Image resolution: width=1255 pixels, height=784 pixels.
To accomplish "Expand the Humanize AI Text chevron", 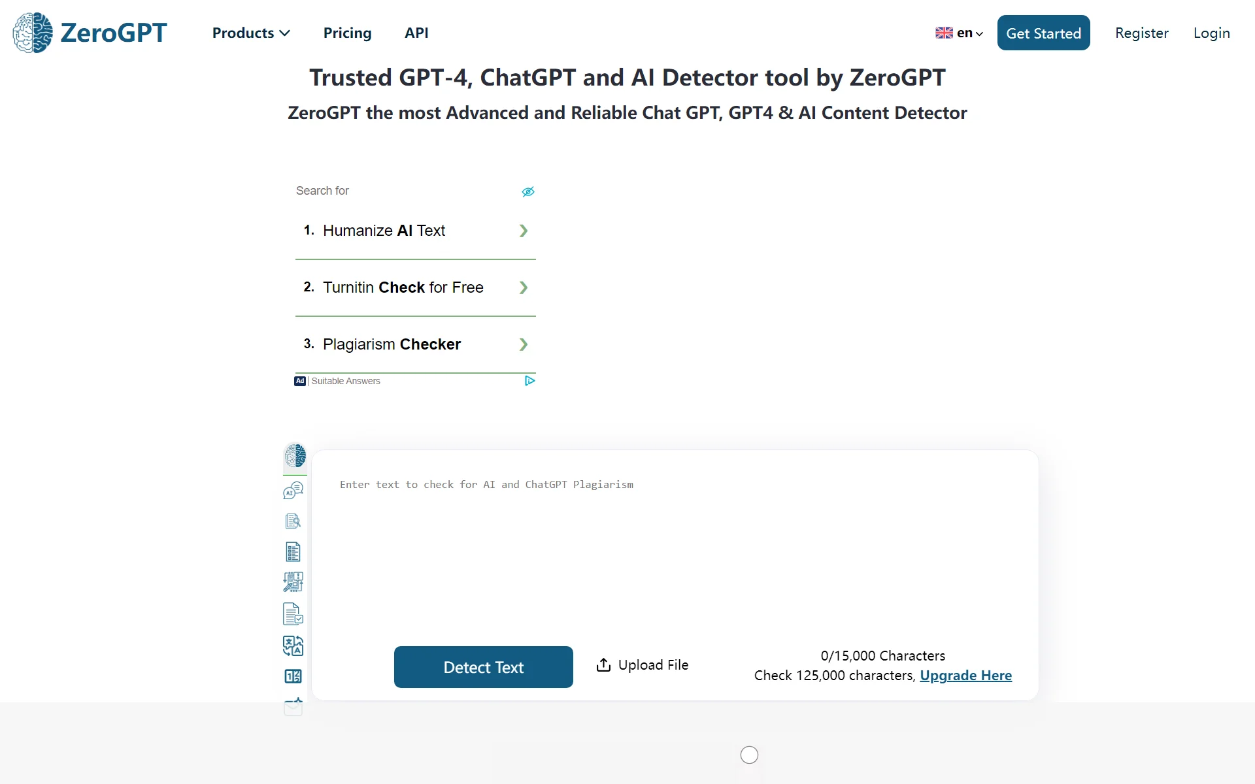I will 523,231.
